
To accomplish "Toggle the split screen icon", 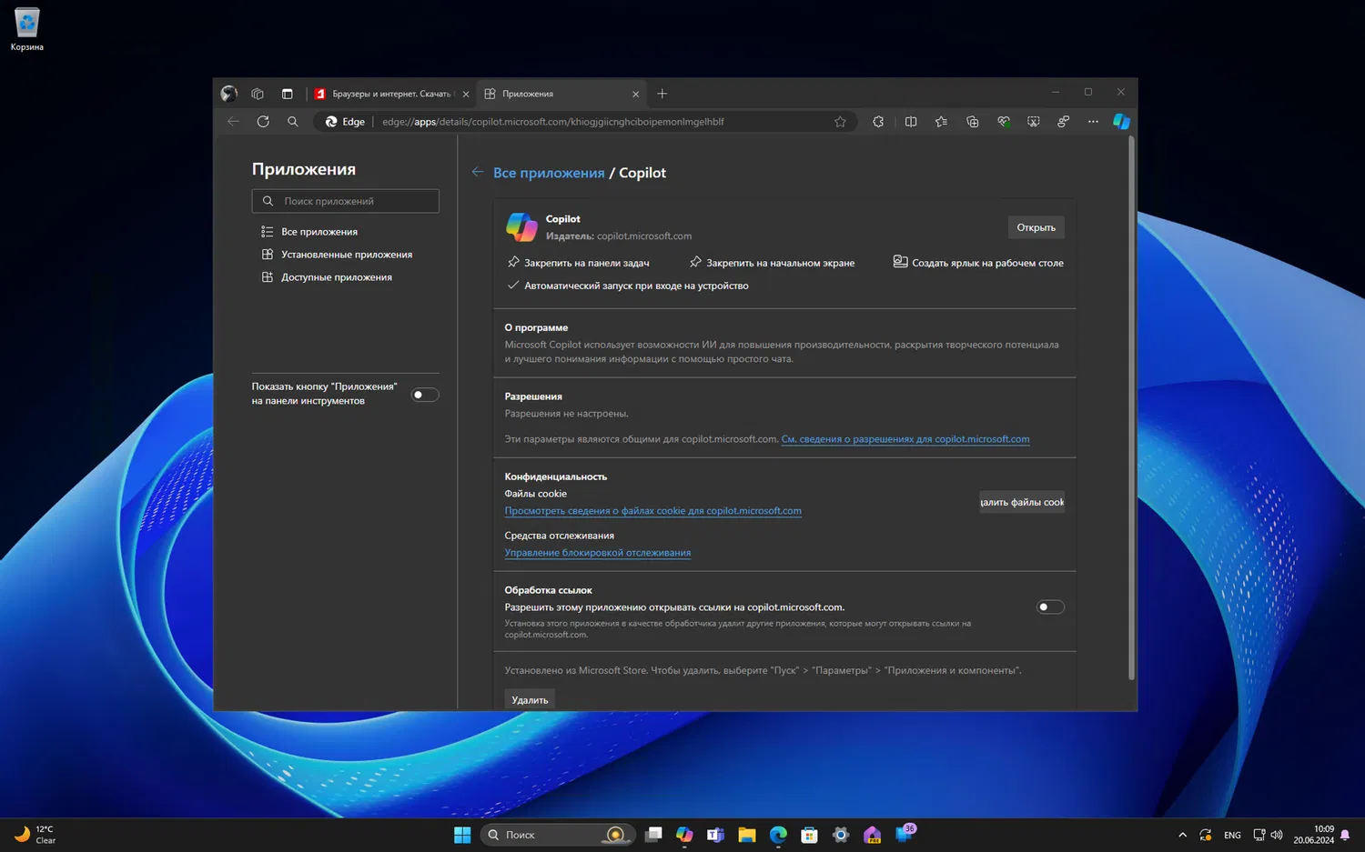I will coord(911,122).
